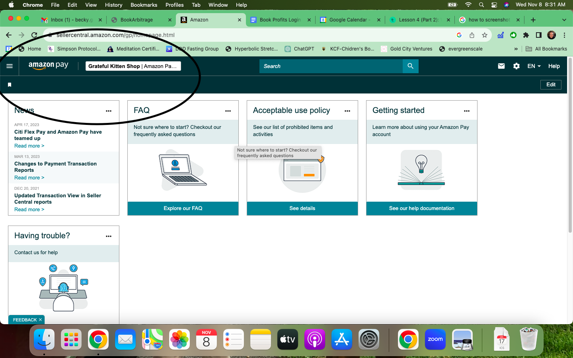Open the Chrome extensions puzzle icon

coord(526,35)
